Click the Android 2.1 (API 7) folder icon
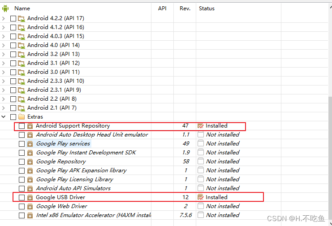The image size is (332, 226). pos(22,108)
